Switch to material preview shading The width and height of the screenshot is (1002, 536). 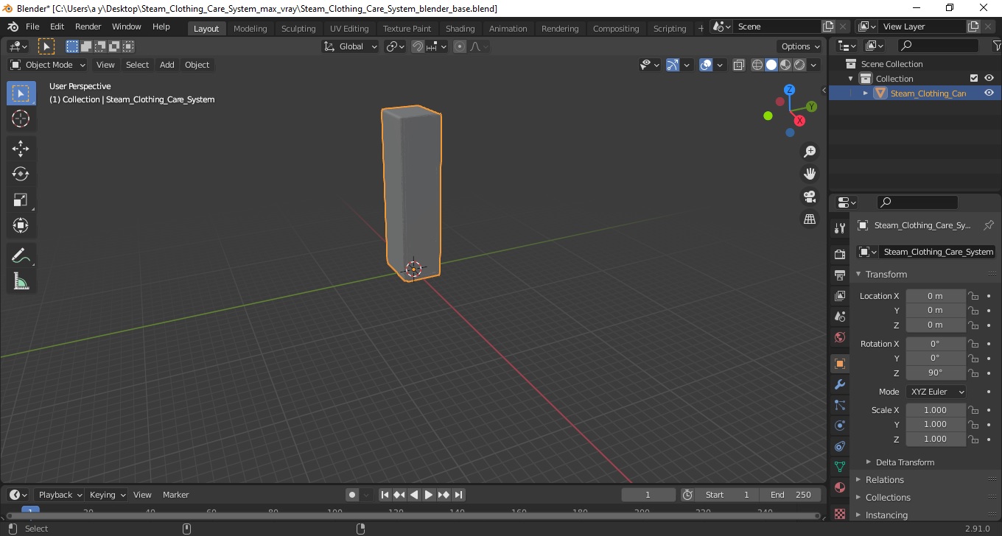pos(785,65)
